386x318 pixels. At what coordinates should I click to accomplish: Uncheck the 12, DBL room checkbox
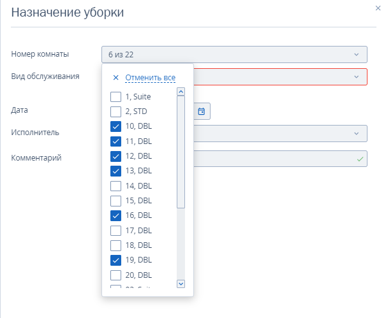(x=115, y=156)
